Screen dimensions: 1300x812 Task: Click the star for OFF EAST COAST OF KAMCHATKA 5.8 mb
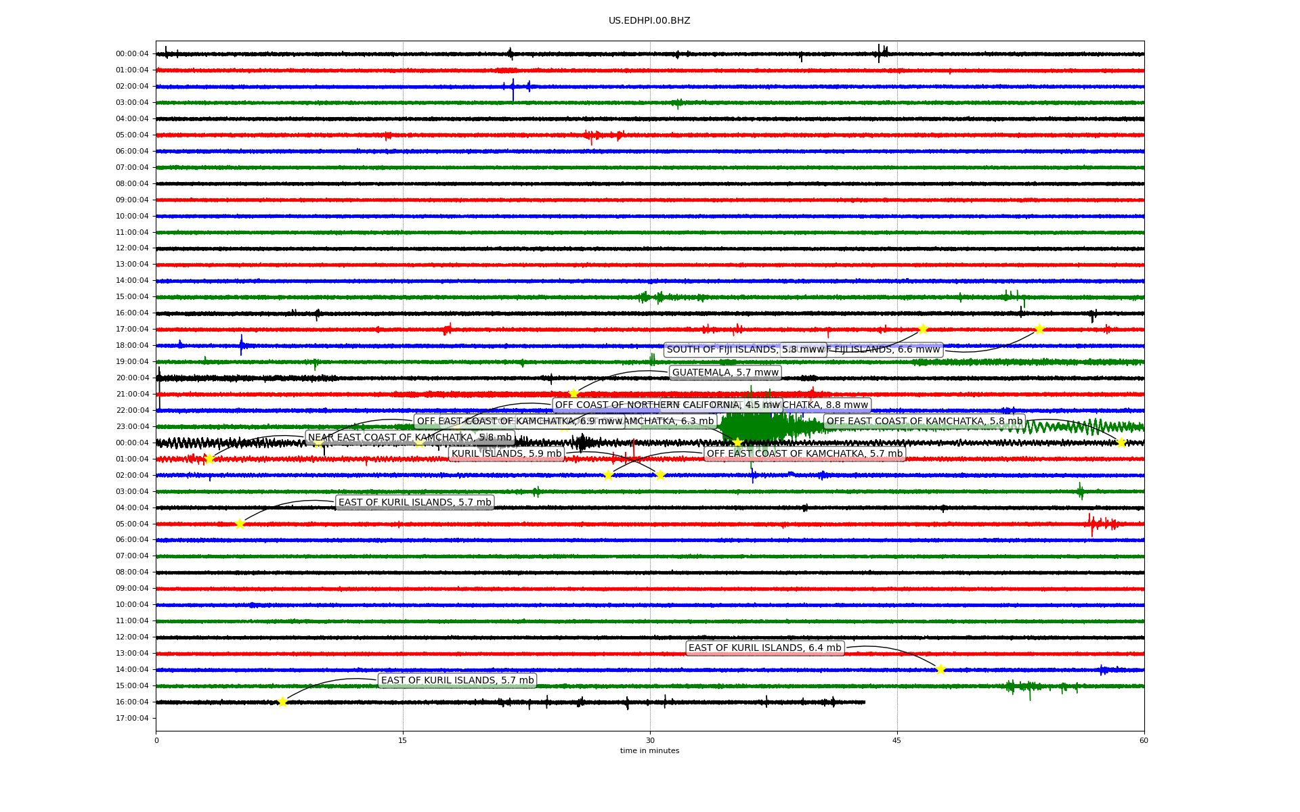click(1121, 443)
